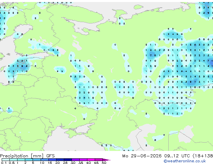Click the "15" legend scale label

tap(50, 163)
